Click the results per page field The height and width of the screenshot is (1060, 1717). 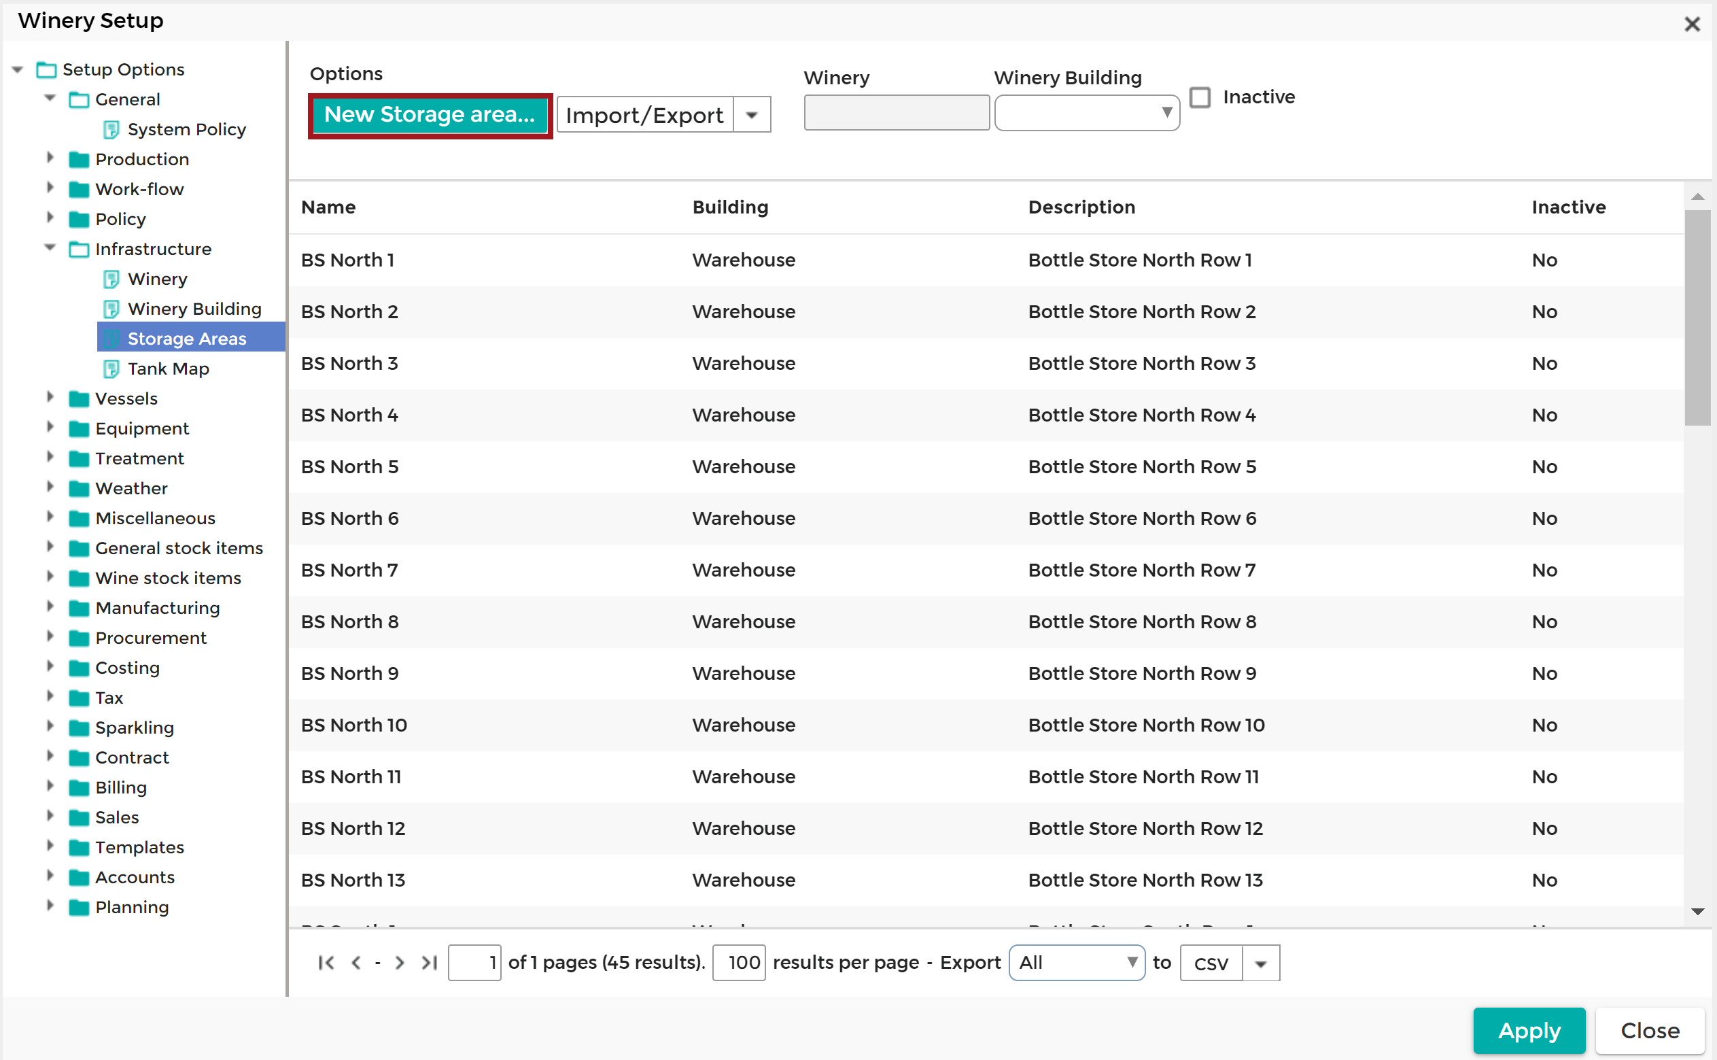(x=739, y=963)
